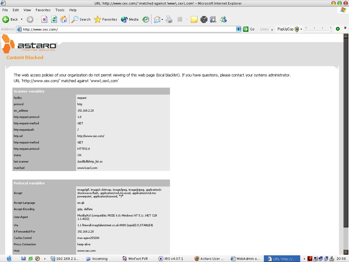
Task: Select the Accept-Encoding value gzip, deflate
Action: [85, 209]
